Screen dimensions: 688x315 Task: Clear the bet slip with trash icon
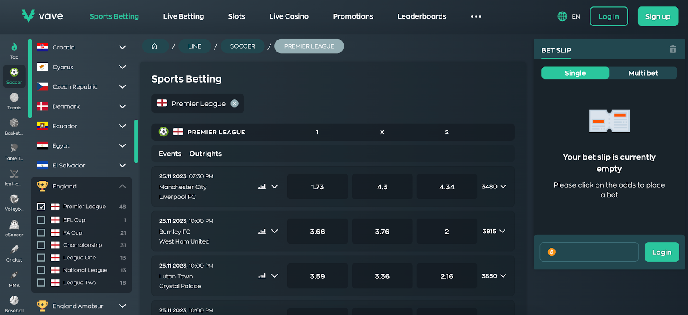(673, 49)
